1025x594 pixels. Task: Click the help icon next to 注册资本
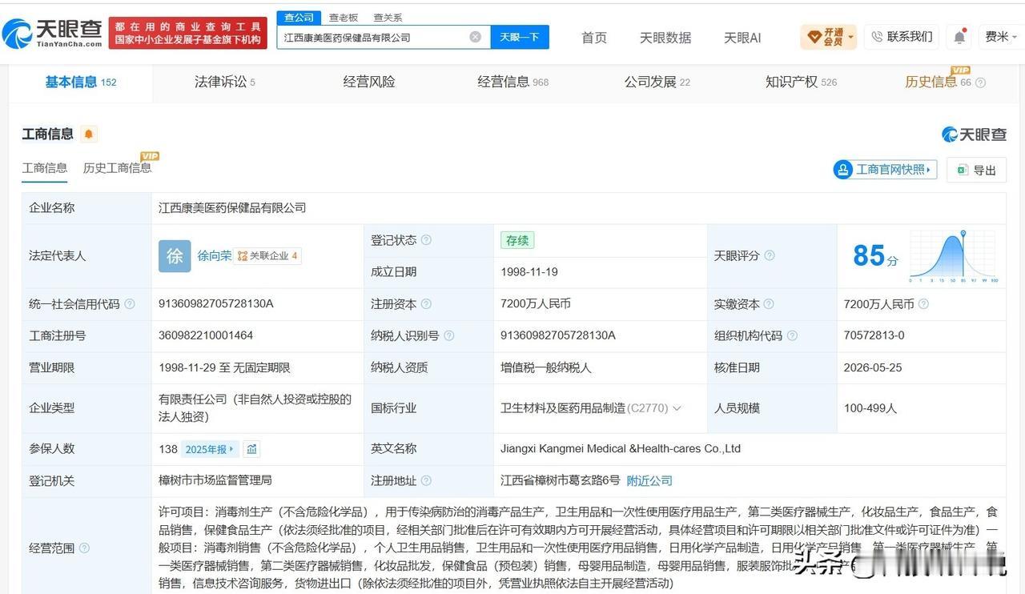point(426,304)
